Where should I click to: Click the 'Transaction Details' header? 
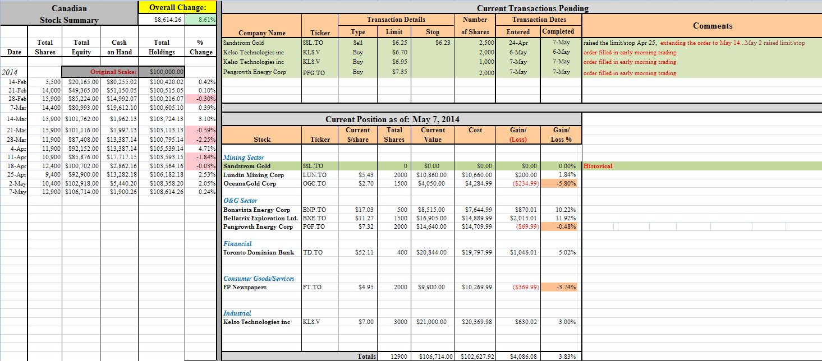(x=396, y=19)
